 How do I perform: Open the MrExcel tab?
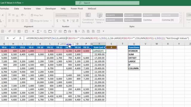pyautogui.click(x=92, y=9)
